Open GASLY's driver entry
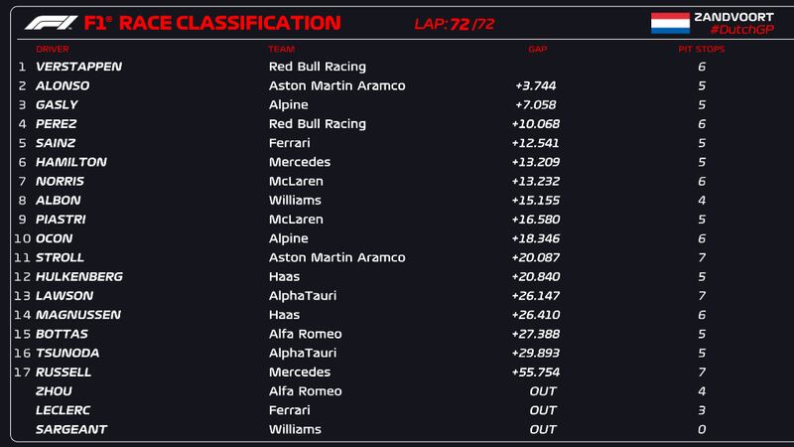The image size is (794, 447). pyautogui.click(x=57, y=104)
